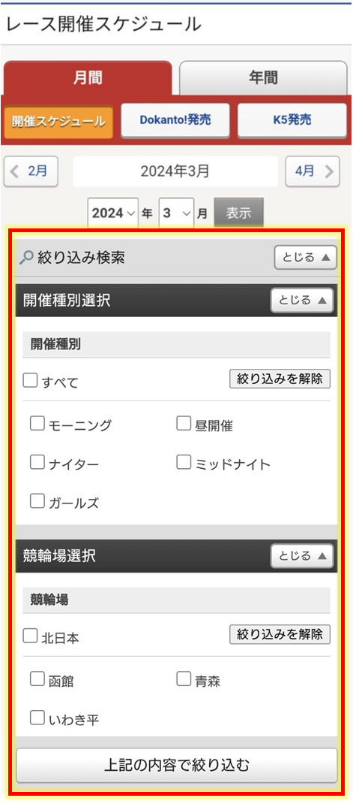The image size is (353, 804).
Task: Click the magnifier icon beside 絞り込み検索
Action: (26, 257)
